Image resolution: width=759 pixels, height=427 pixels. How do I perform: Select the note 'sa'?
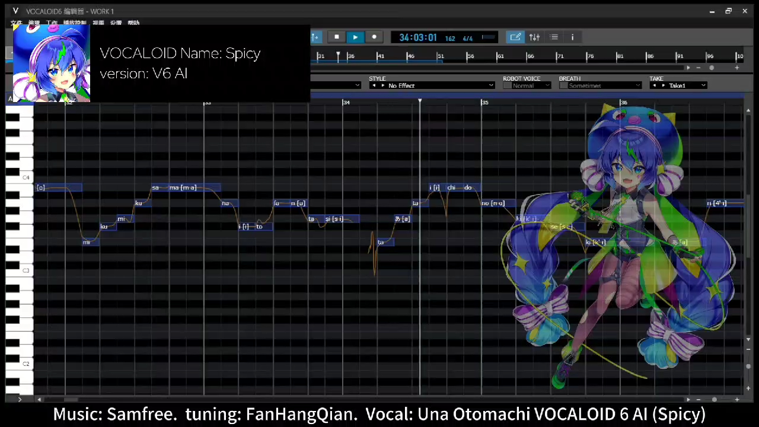160,187
